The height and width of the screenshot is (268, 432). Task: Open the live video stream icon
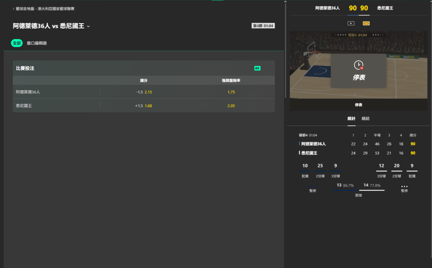pyautogui.click(x=351, y=24)
